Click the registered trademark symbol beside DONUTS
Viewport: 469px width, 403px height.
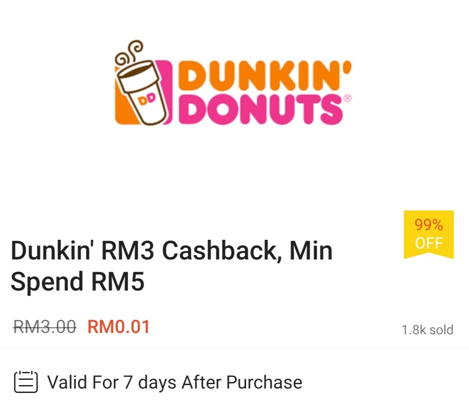point(347,98)
